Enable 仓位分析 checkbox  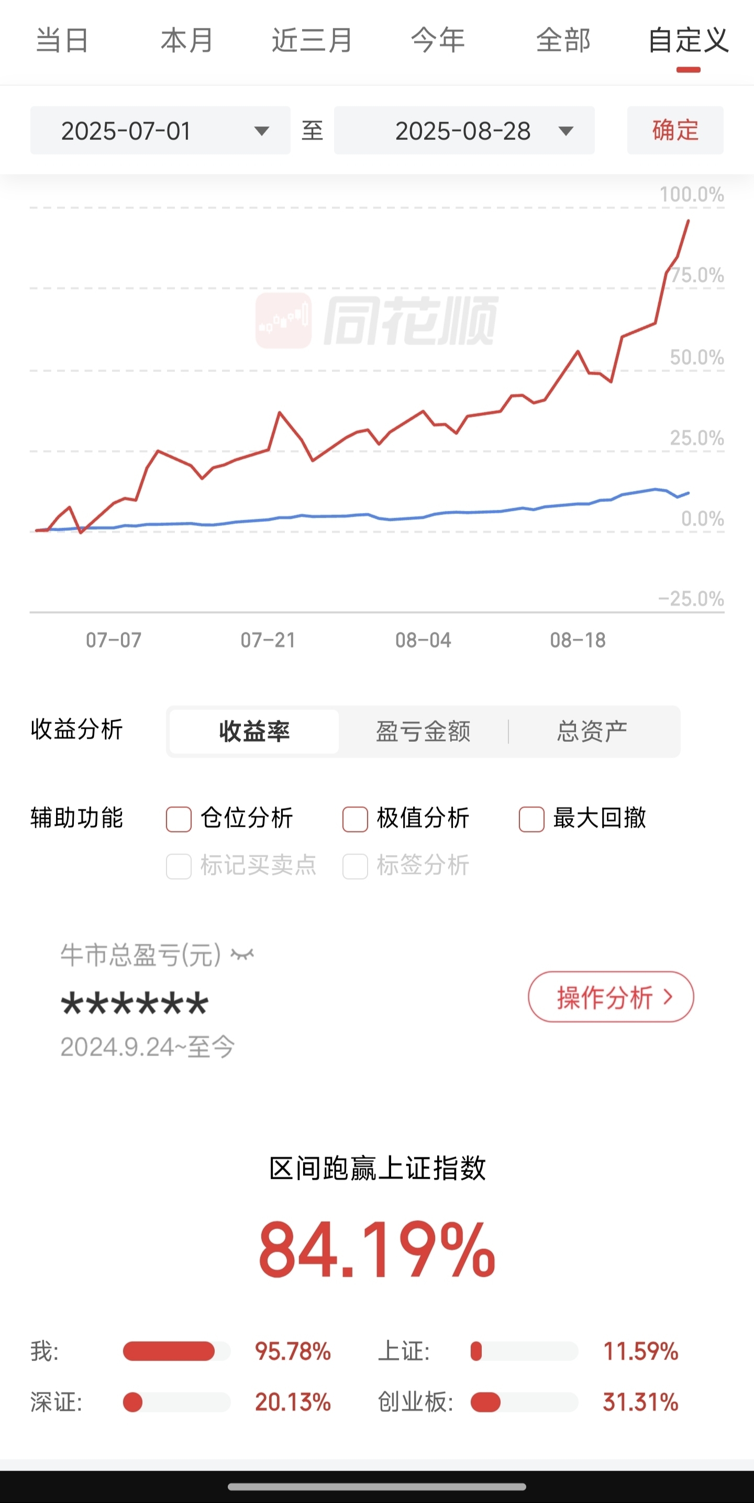point(179,819)
